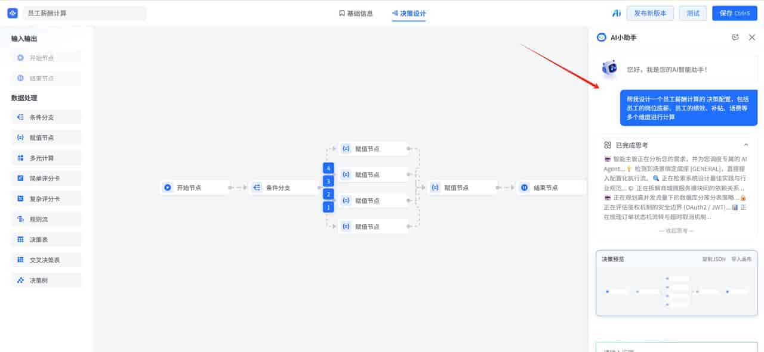The width and height of the screenshot is (764, 352).
Task: Select the 复杂评分卡 component in the sidebar
Action: (x=47, y=198)
